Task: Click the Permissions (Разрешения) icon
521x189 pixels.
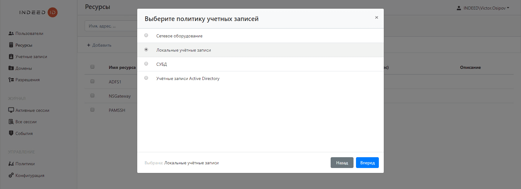Action: 11,80
